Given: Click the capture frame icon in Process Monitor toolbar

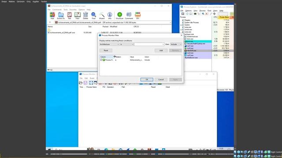Looking at the screenshot, I should [x=91, y=83].
